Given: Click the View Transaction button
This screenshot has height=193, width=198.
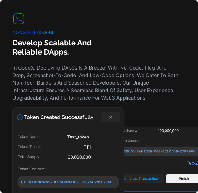Looking at the screenshot, I should coord(143,179).
